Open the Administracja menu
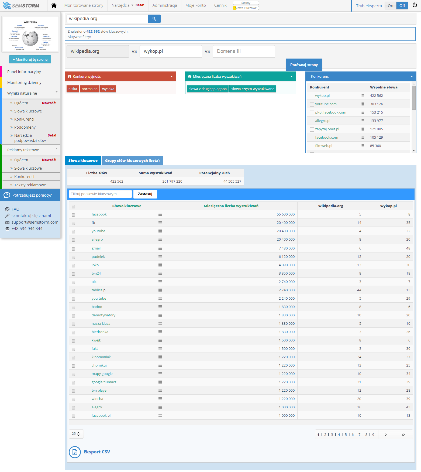The image size is (421, 472). coord(165,5)
